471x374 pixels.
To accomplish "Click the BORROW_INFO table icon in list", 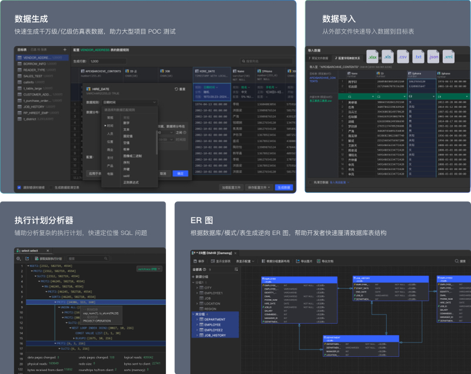I will 19,64.
